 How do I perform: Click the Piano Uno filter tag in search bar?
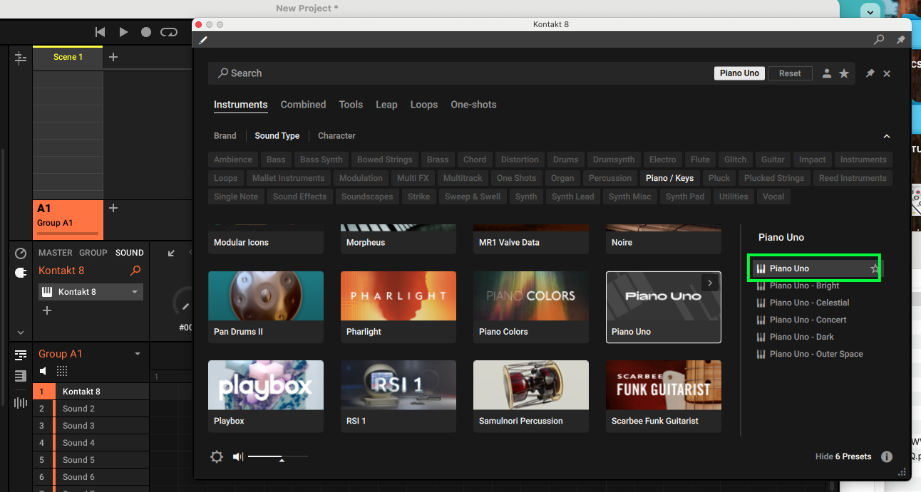click(x=739, y=73)
